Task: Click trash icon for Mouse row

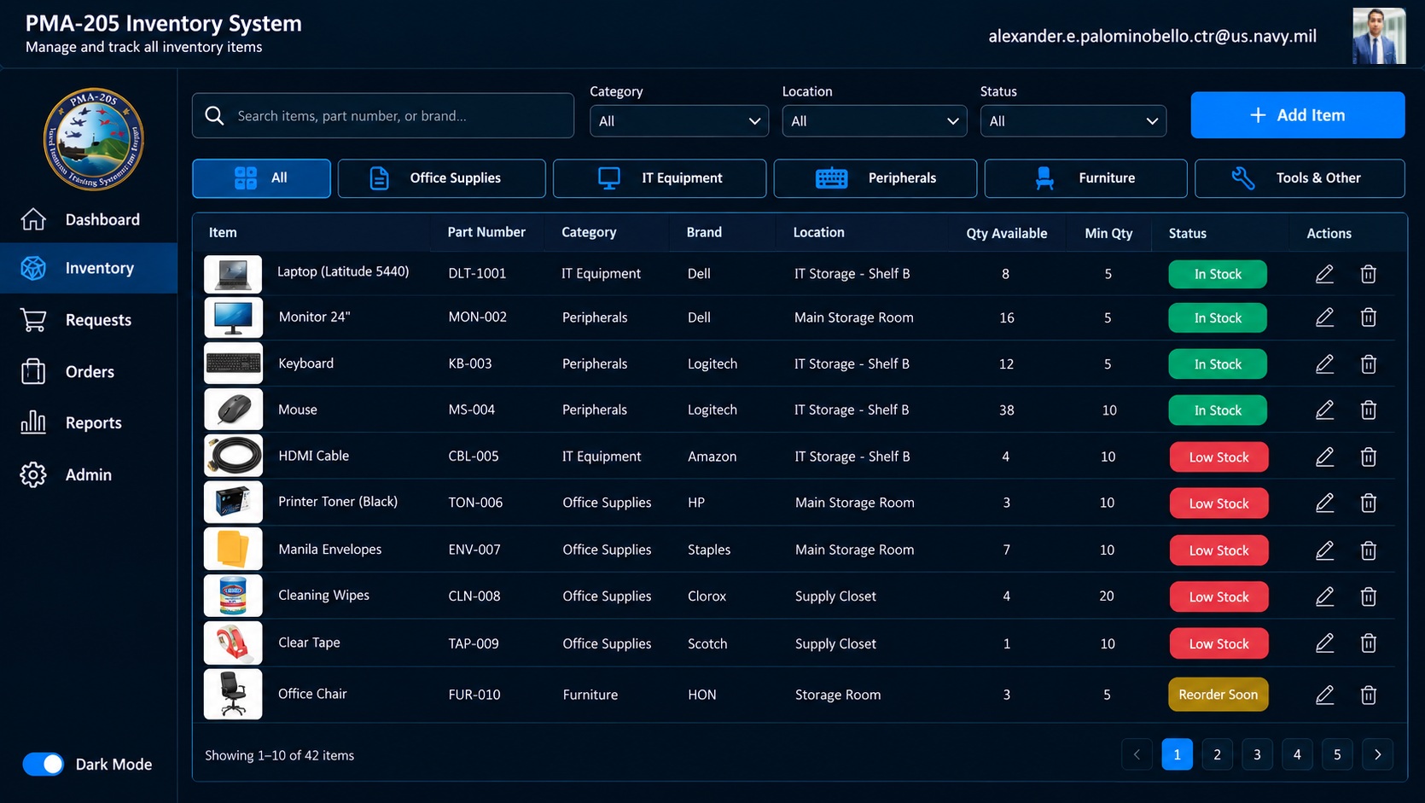Action: point(1369,410)
